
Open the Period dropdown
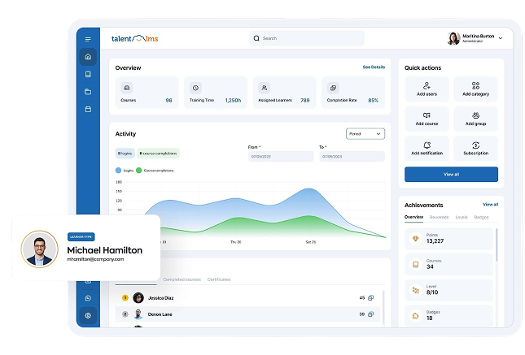(x=365, y=134)
